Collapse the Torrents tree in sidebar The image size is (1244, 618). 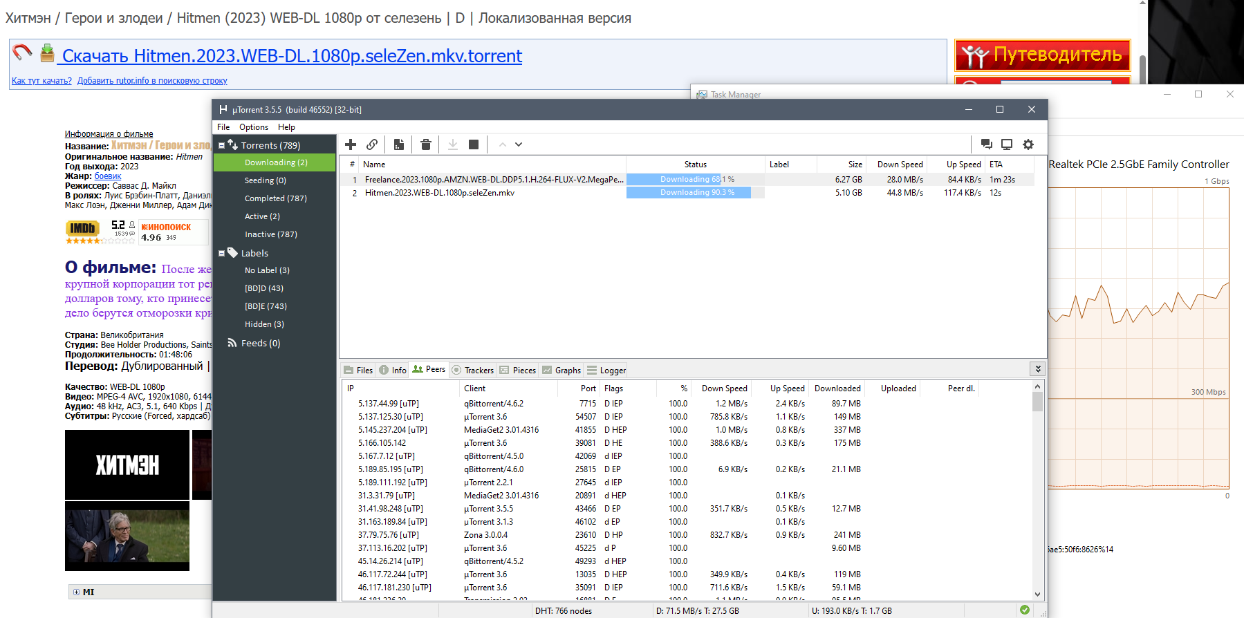click(221, 146)
